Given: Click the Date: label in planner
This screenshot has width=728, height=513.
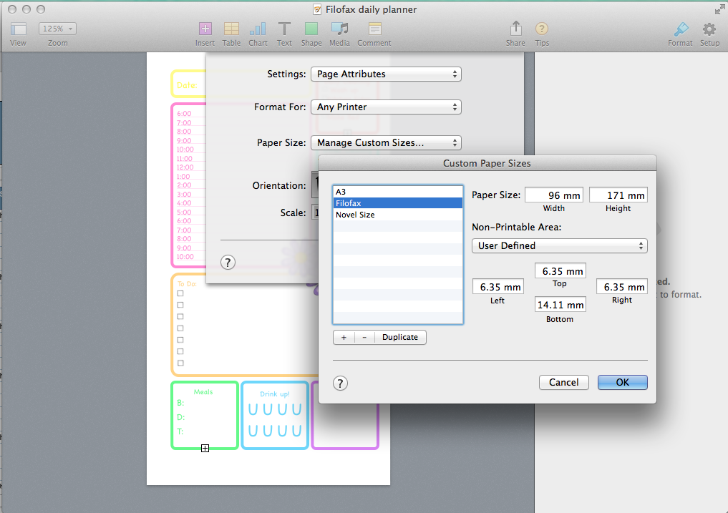Looking at the screenshot, I should point(187,85).
